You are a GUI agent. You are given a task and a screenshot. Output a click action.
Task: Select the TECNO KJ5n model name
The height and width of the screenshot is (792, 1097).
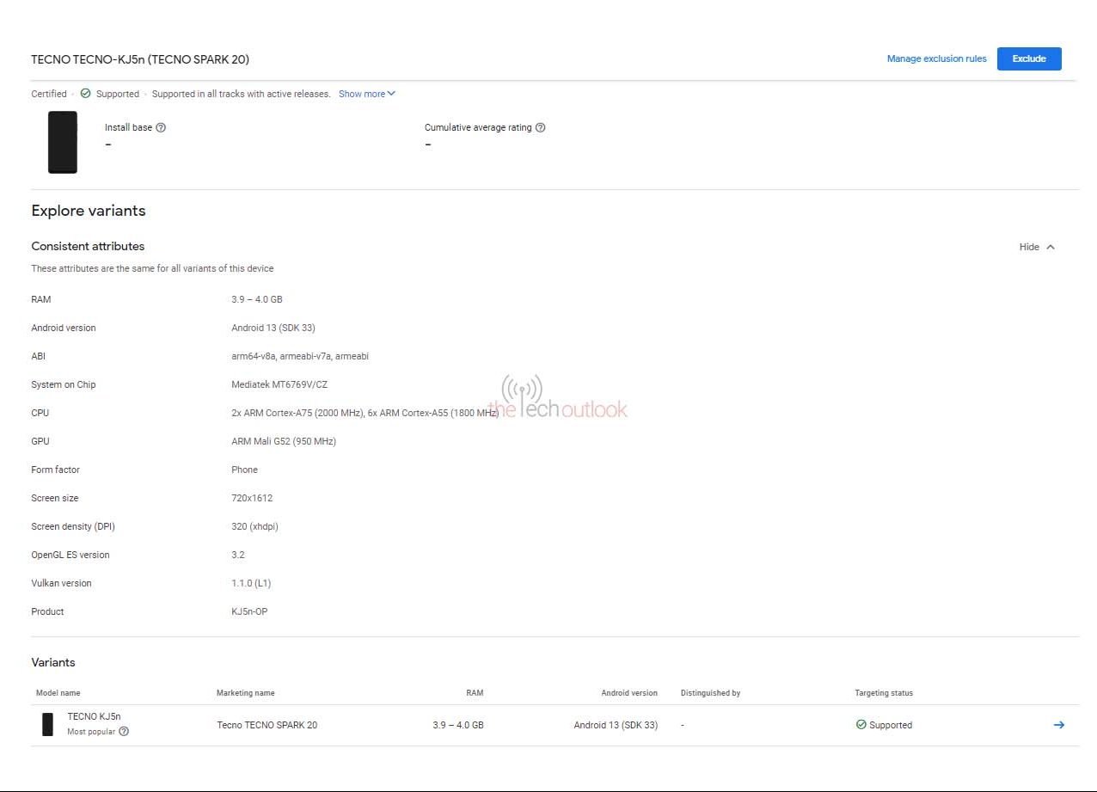[x=95, y=716]
